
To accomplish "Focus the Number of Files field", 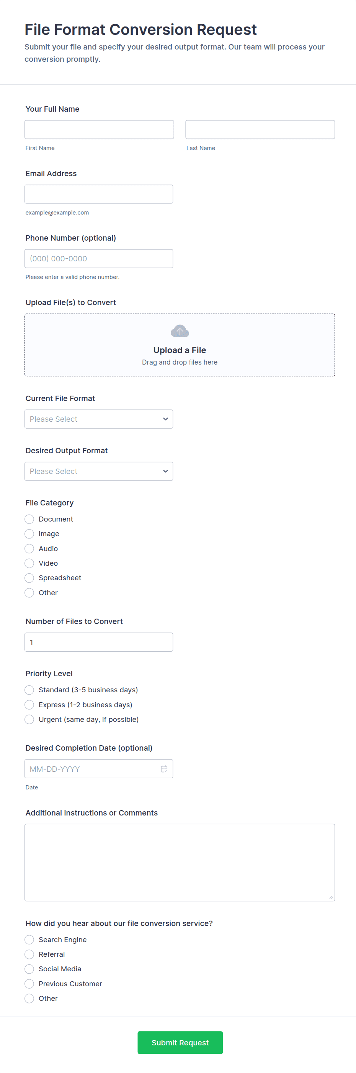I will tap(98, 642).
